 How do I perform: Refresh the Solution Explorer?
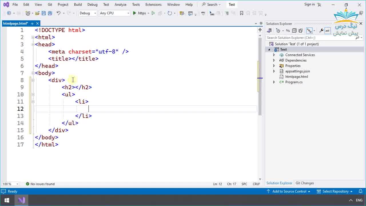(x=278, y=31)
